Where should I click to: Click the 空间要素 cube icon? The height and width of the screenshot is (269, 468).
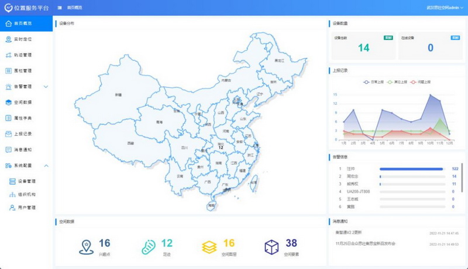click(x=271, y=247)
